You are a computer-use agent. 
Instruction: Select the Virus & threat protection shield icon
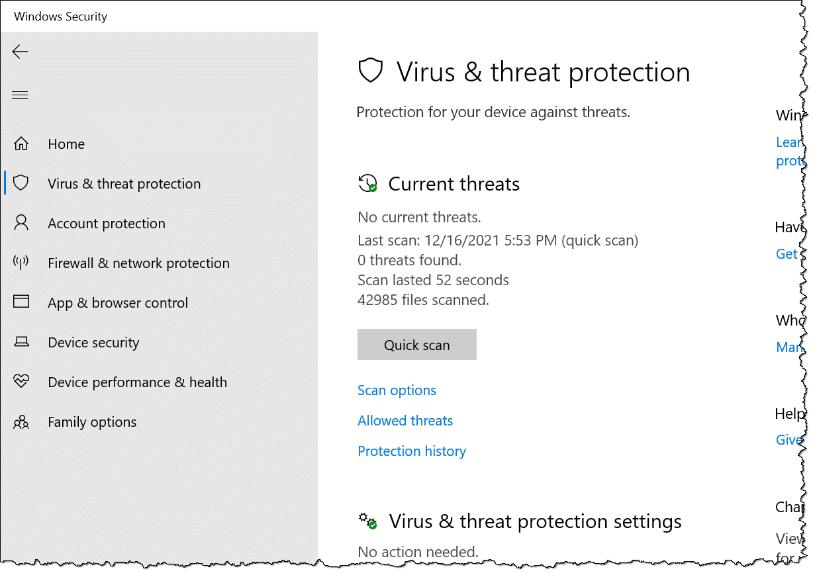coord(21,183)
